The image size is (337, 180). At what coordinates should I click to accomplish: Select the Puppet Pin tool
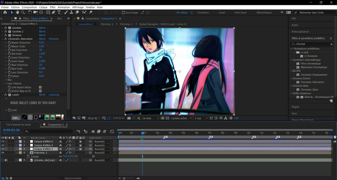[x=91, y=12]
